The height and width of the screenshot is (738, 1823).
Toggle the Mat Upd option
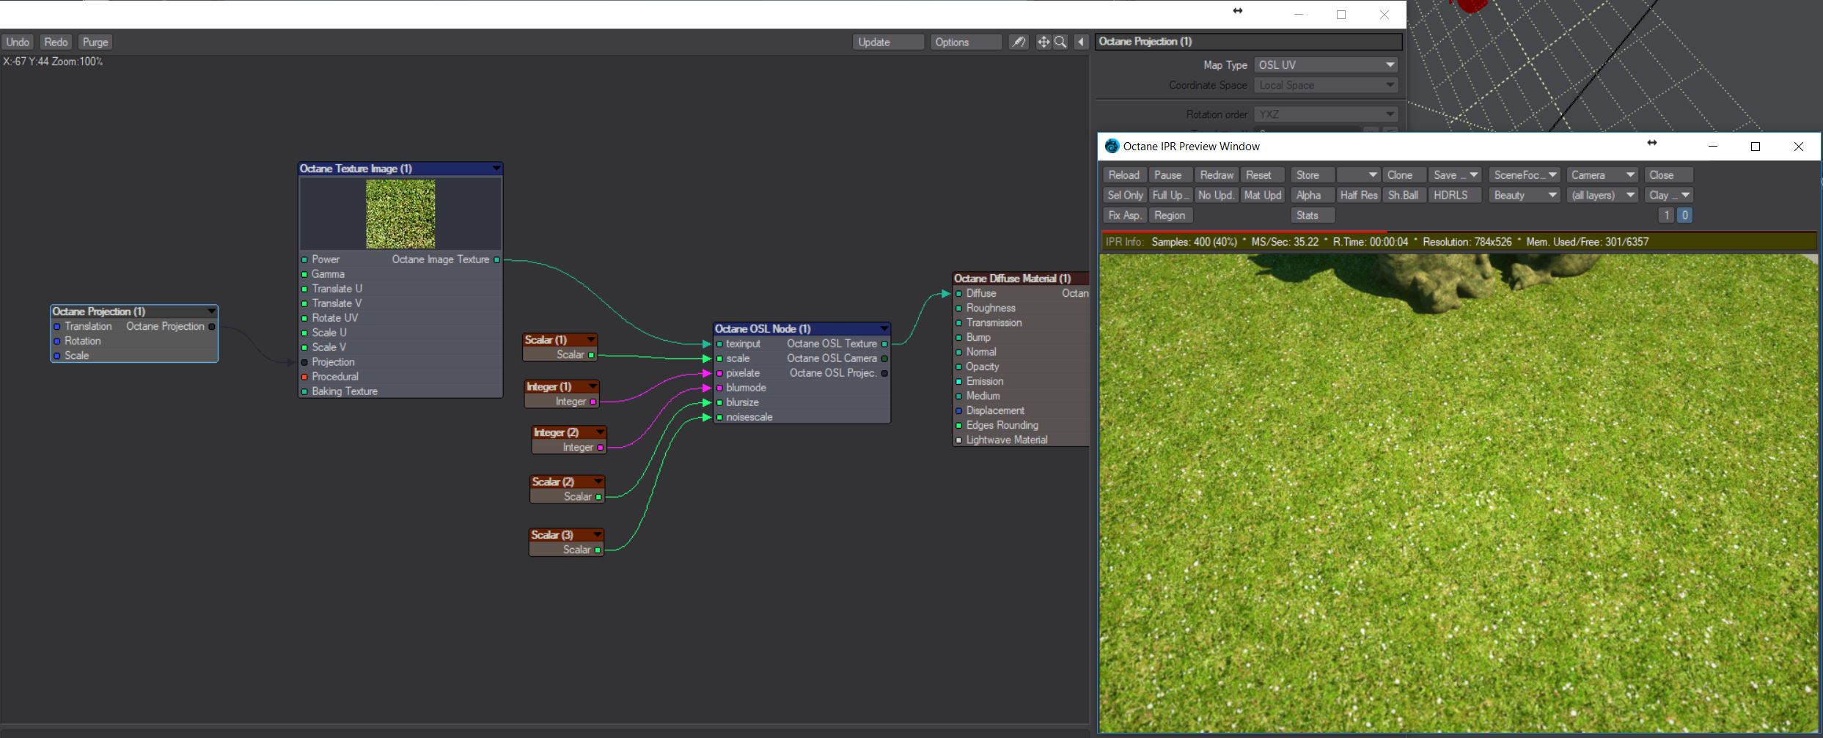click(x=1263, y=195)
